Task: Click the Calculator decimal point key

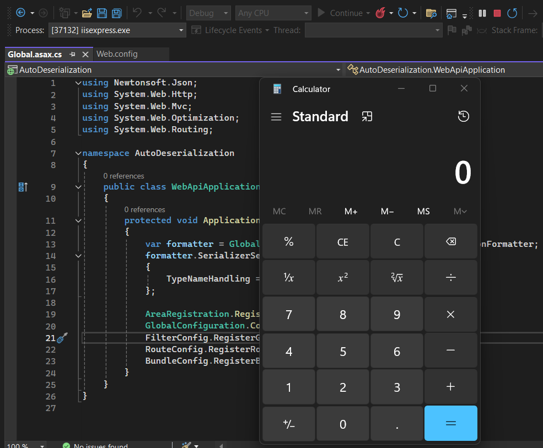Action: [x=397, y=423]
